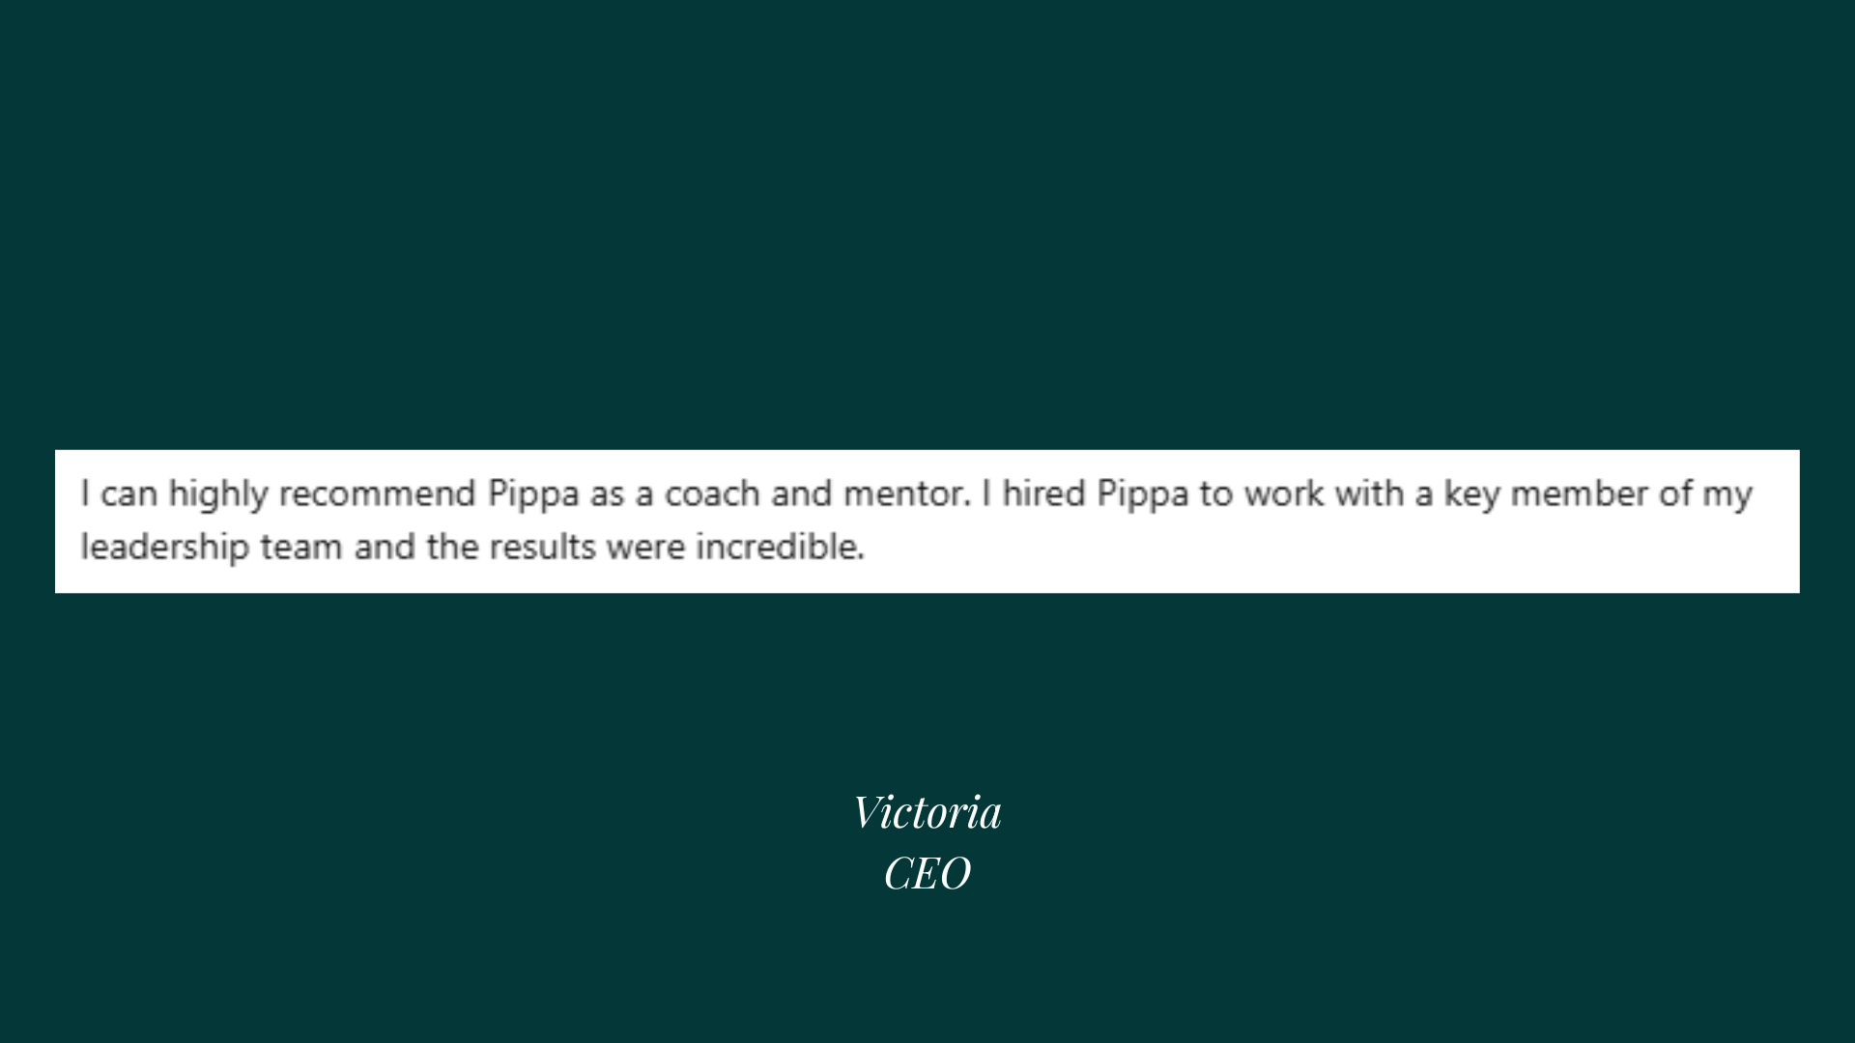Click the word 'mentor' in the testimonial
The height and width of the screenshot is (1043, 1855).
point(904,493)
